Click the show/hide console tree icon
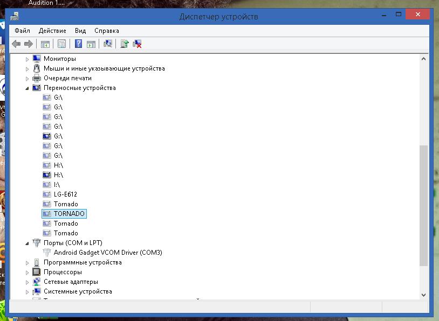Image resolution: width=439 pixels, height=321 pixels. point(45,44)
